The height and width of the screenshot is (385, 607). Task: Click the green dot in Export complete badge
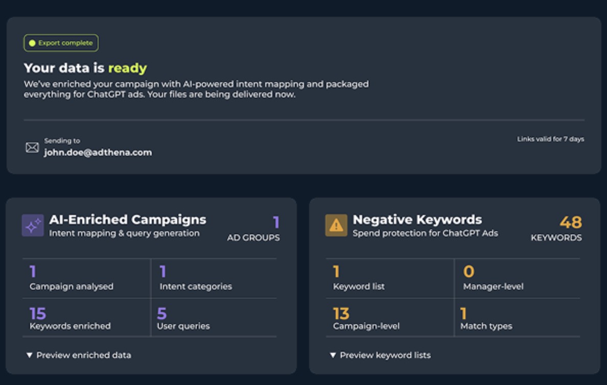(32, 43)
